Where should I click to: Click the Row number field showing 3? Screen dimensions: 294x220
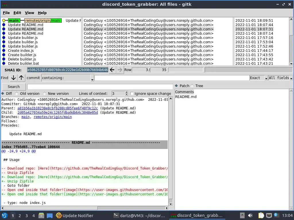(x=140, y=70)
